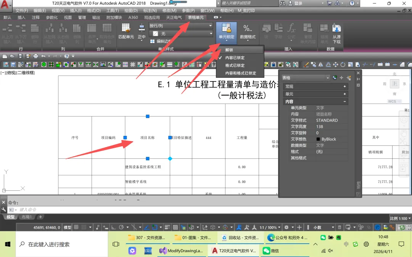The image size is (412, 257).
Task: Click the 微信 WeChat taskbar button
Action: [271, 251]
